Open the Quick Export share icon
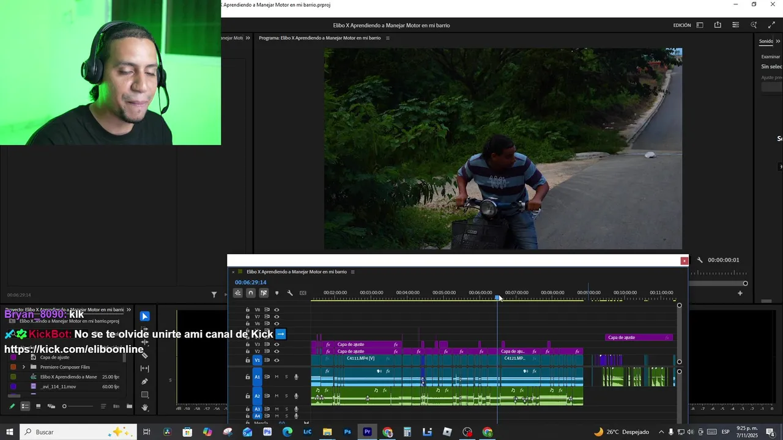Image resolution: width=783 pixels, height=440 pixels. click(718, 25)
